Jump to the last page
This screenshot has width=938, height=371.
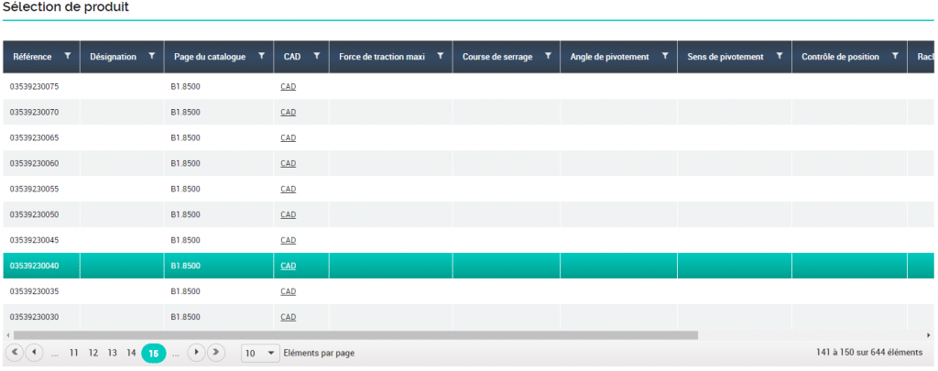(x=216, y=353)
